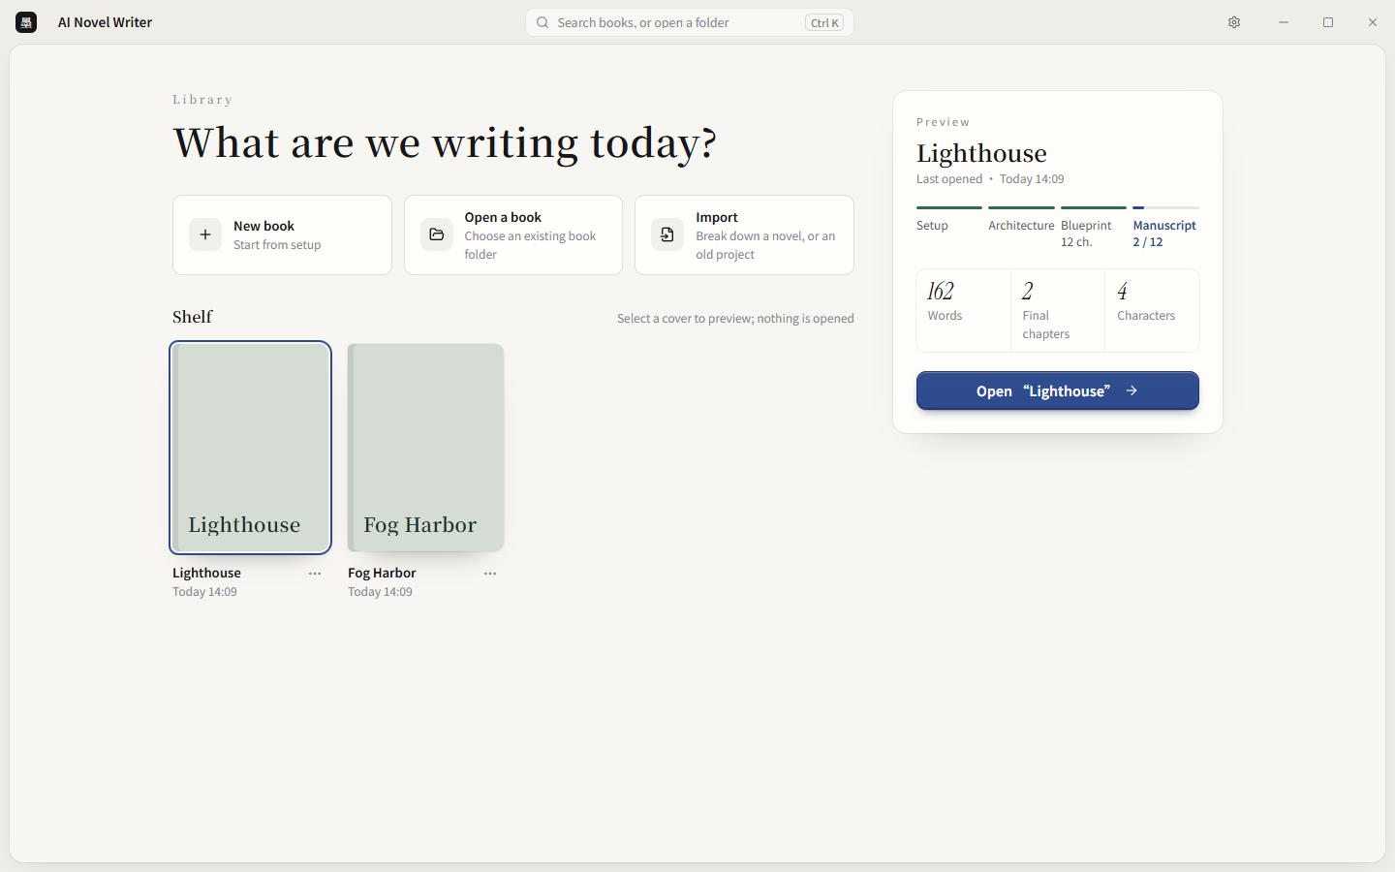Click the Setup stage progress bar
Image resolution: width=1395 pixels, height=872 pixels.
pyautogui.click(x=949, y=207)
